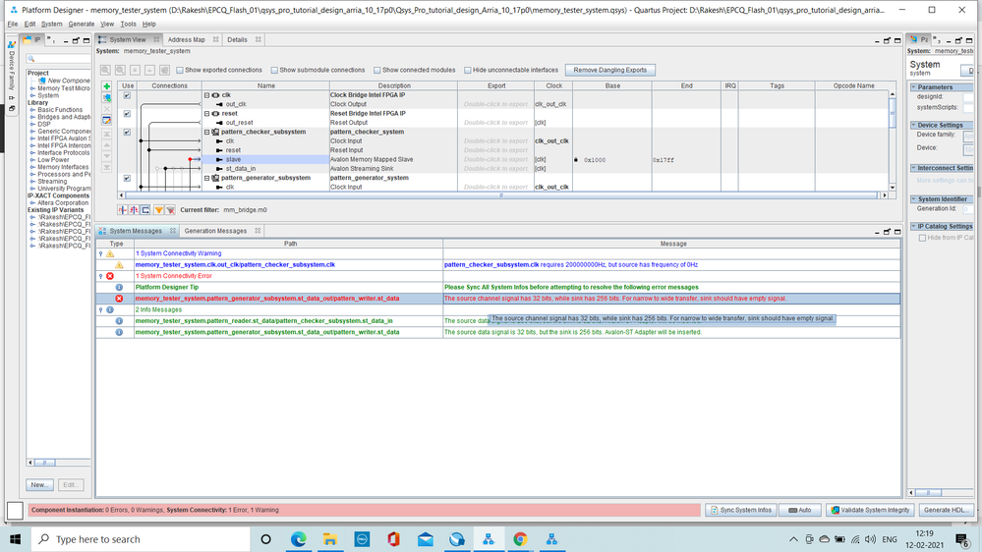
Task: Switch to the Address Map tab
Action: [x=186, y=40]
